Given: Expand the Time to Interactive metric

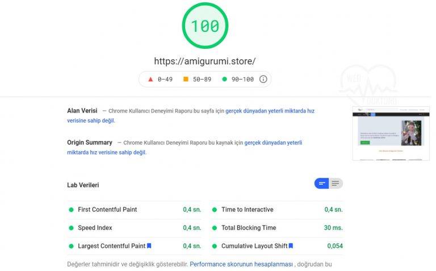Looking at the screenshot, I should tap(277, 210).
